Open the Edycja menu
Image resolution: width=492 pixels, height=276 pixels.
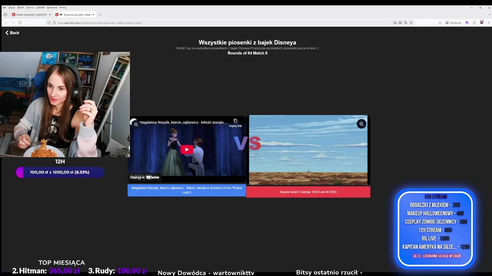tap(12, 7)
